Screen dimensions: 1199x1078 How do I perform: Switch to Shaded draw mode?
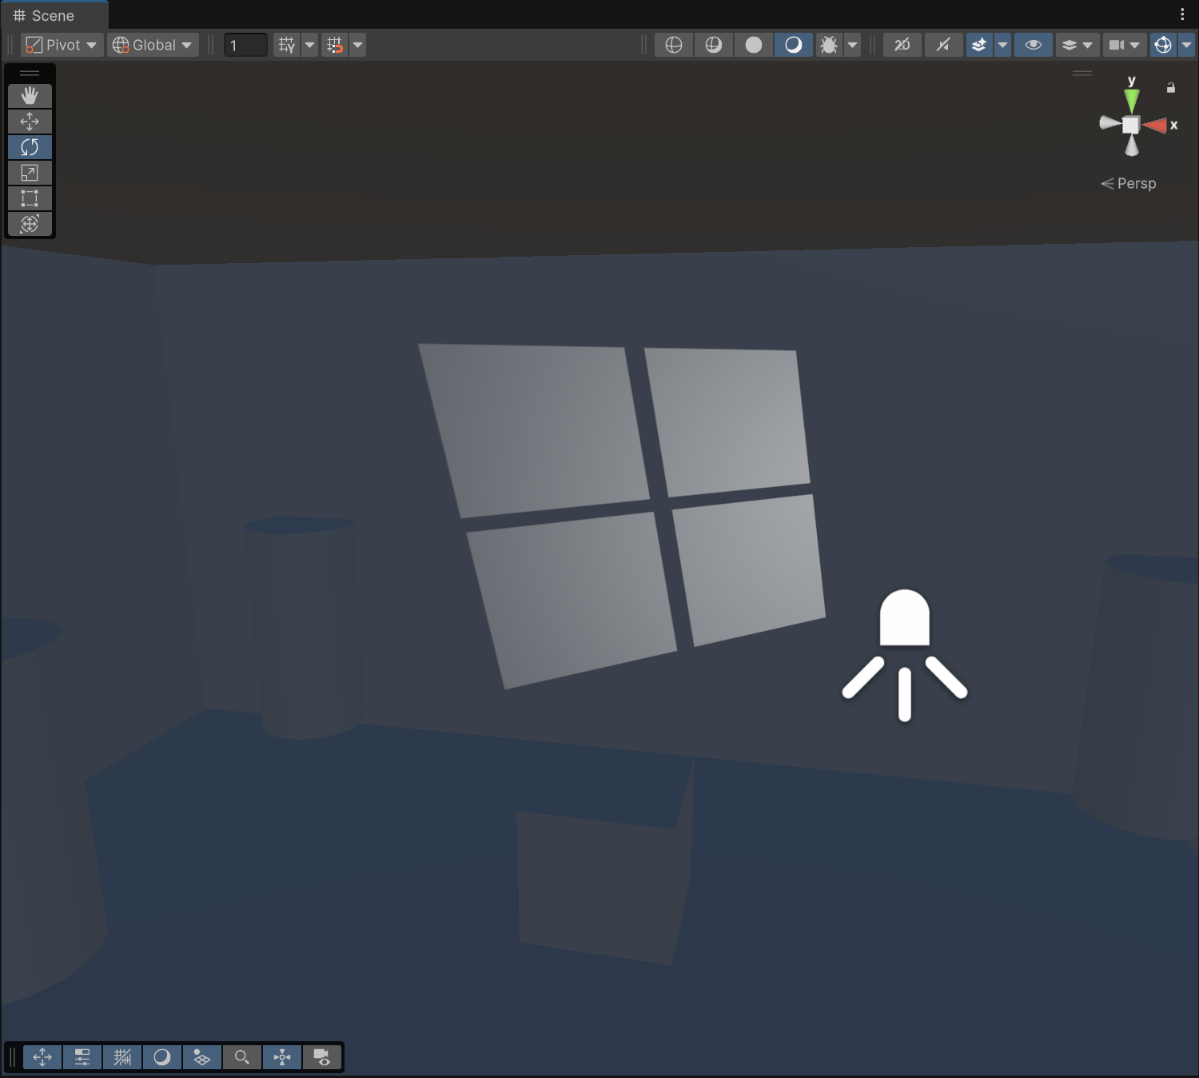pyautogui.click(x=794, y=45)
